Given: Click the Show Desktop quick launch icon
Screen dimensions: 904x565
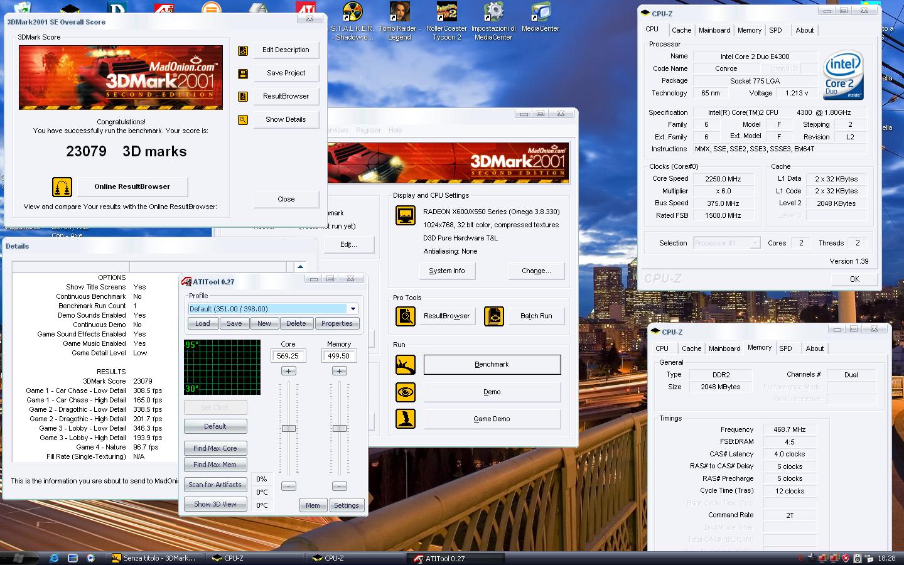Looking at the screenshot, I should (72, 557).
